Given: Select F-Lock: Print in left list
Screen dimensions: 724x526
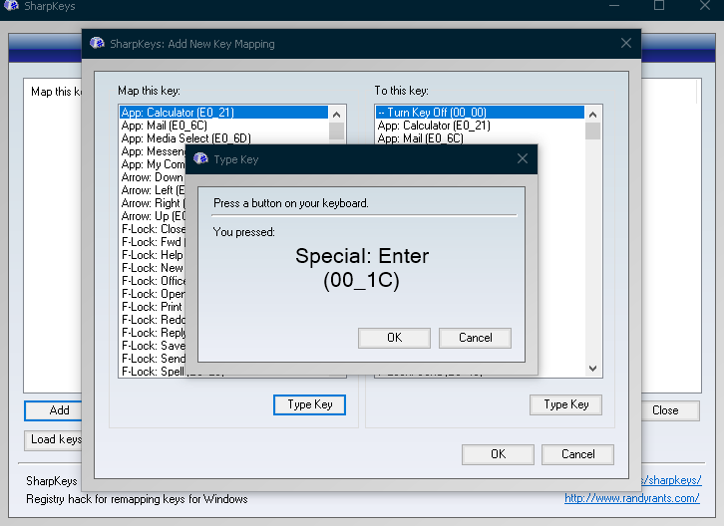Looking at the screenshot, I should click(153, 307).
